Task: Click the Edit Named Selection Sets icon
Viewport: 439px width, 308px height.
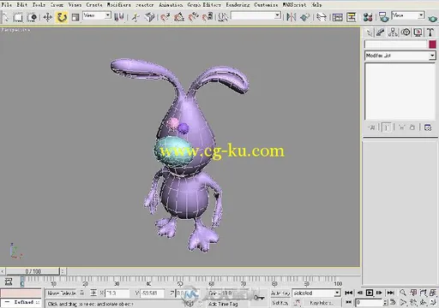Action: [223, 17]
